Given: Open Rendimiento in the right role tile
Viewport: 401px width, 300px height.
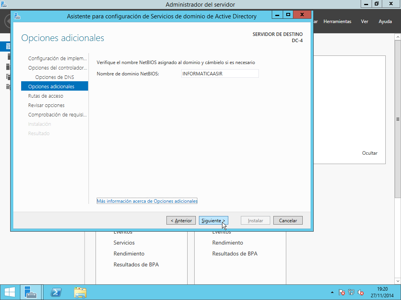Looking at the screenshot, I should tap(228, 243).
